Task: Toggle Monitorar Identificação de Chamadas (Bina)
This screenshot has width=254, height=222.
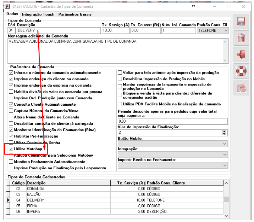Action: 11,130
